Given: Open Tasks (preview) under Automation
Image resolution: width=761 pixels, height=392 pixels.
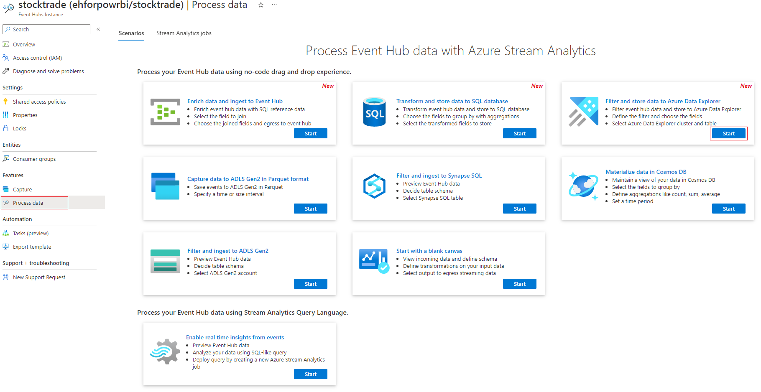Looking at the screenshot, I should [31, 233].
